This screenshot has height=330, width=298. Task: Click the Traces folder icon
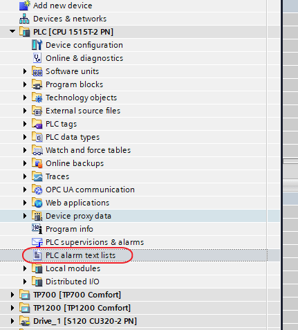coord(37,176)
